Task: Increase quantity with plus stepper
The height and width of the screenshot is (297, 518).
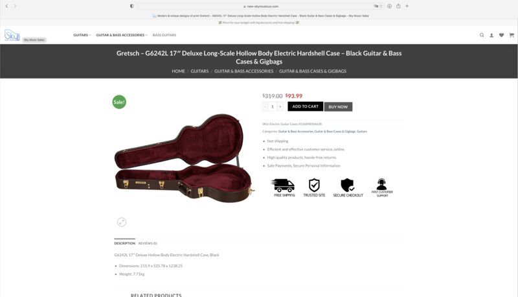Action: coord(280,106)
